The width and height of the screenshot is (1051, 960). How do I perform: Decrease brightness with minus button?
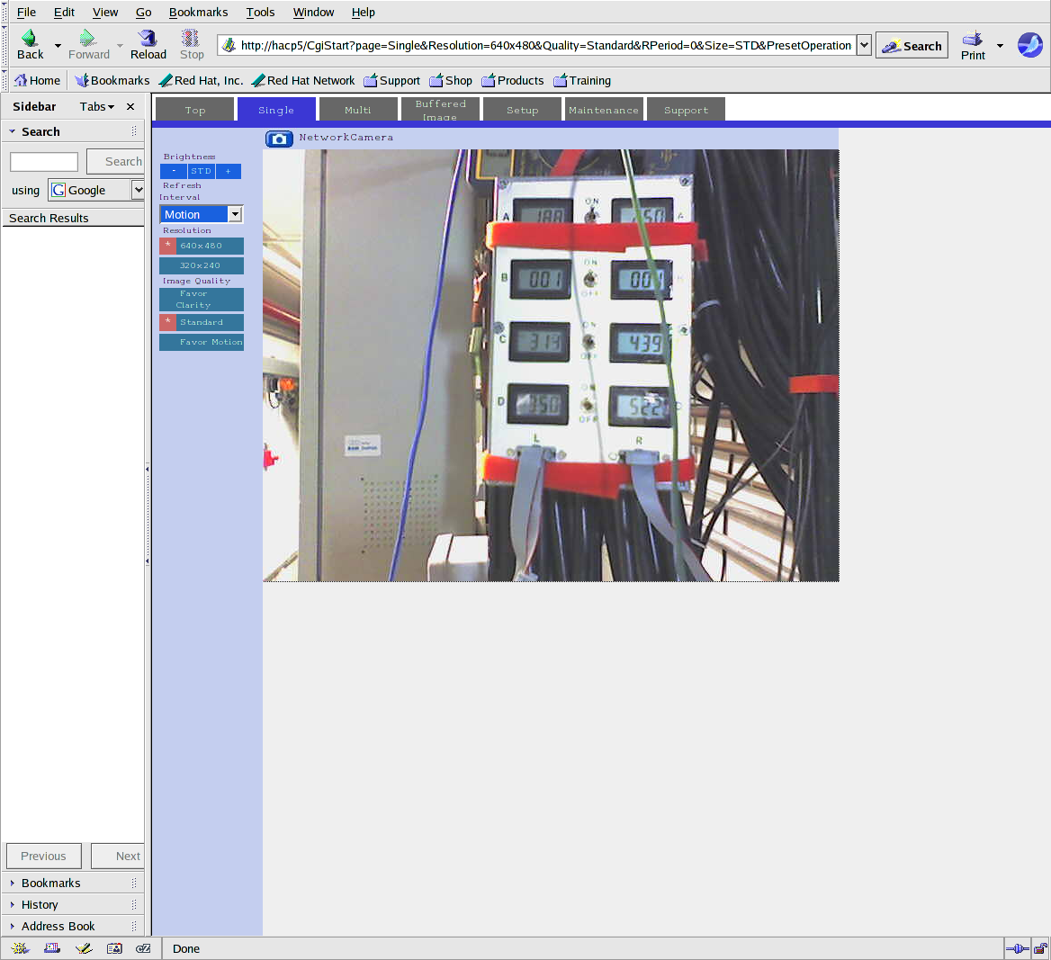coord(174,171)
